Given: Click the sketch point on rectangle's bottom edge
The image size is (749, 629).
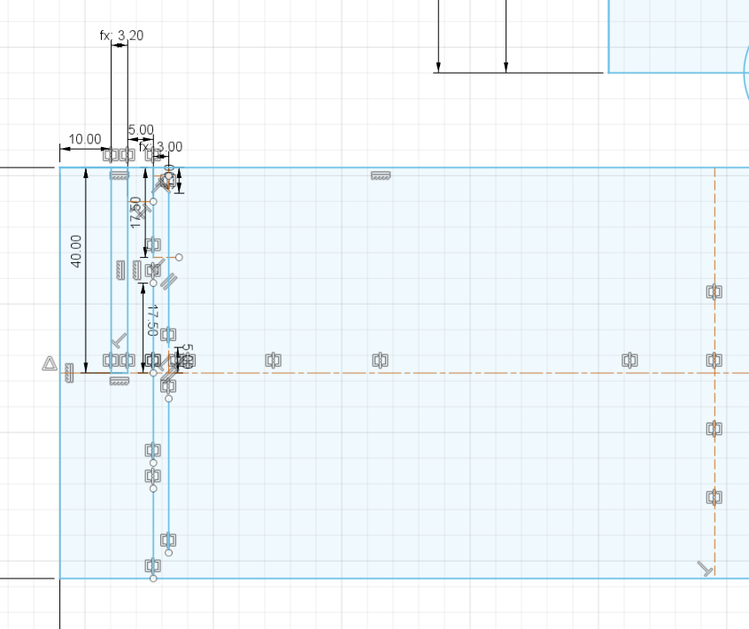Looking at the screenshot, I should pyautogui.click(x=153, y=579).
